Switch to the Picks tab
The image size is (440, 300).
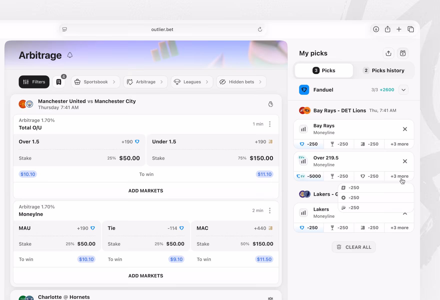coord(324,70)
